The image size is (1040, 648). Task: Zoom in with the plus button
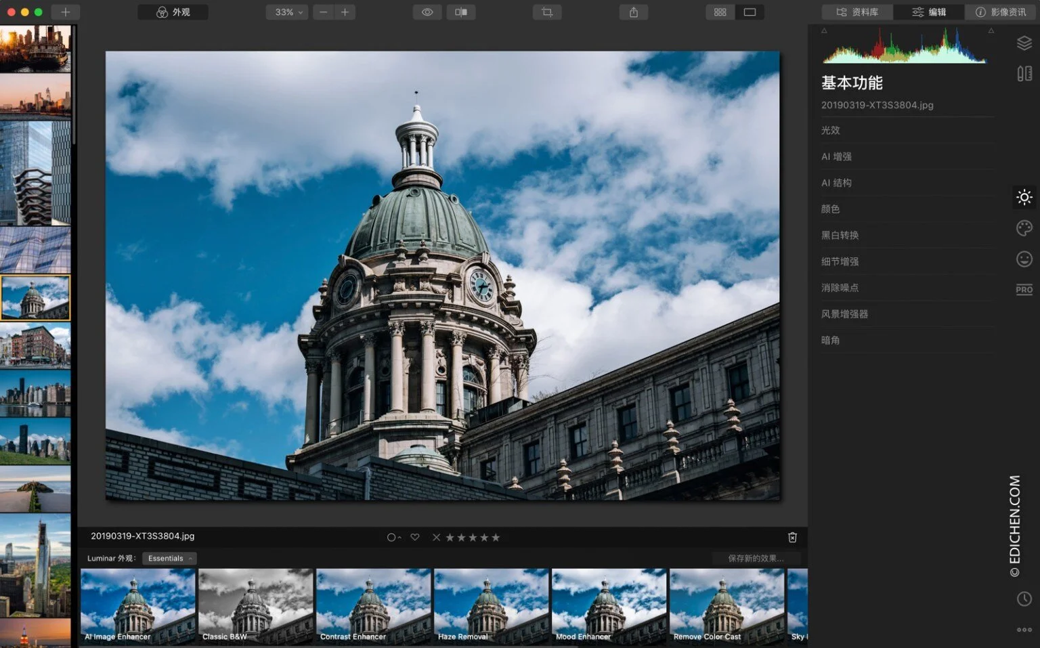pyautogui.click(x=345, y=12)
